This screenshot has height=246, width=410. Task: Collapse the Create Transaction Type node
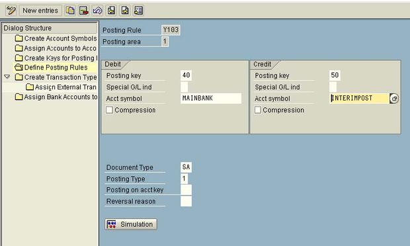coord(7,77)
